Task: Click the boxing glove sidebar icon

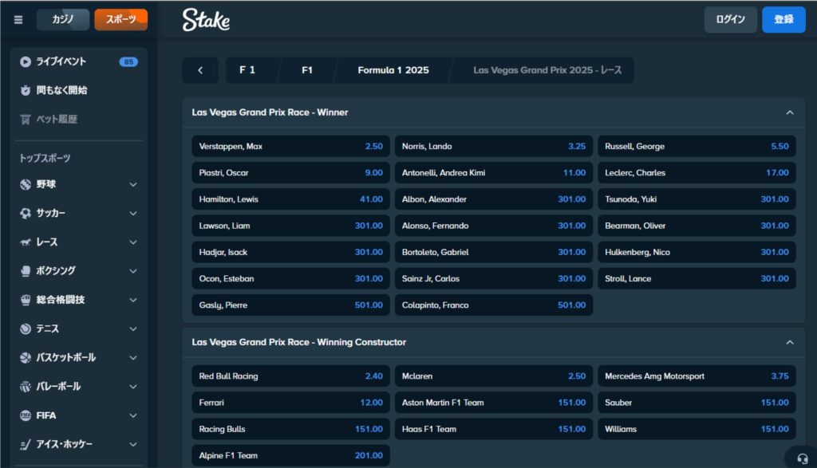Action: (26, 271)
